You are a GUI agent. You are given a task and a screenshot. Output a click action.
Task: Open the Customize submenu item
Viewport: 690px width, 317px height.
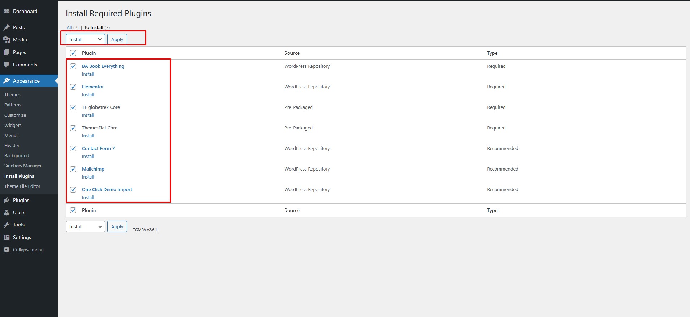[15, 115]
